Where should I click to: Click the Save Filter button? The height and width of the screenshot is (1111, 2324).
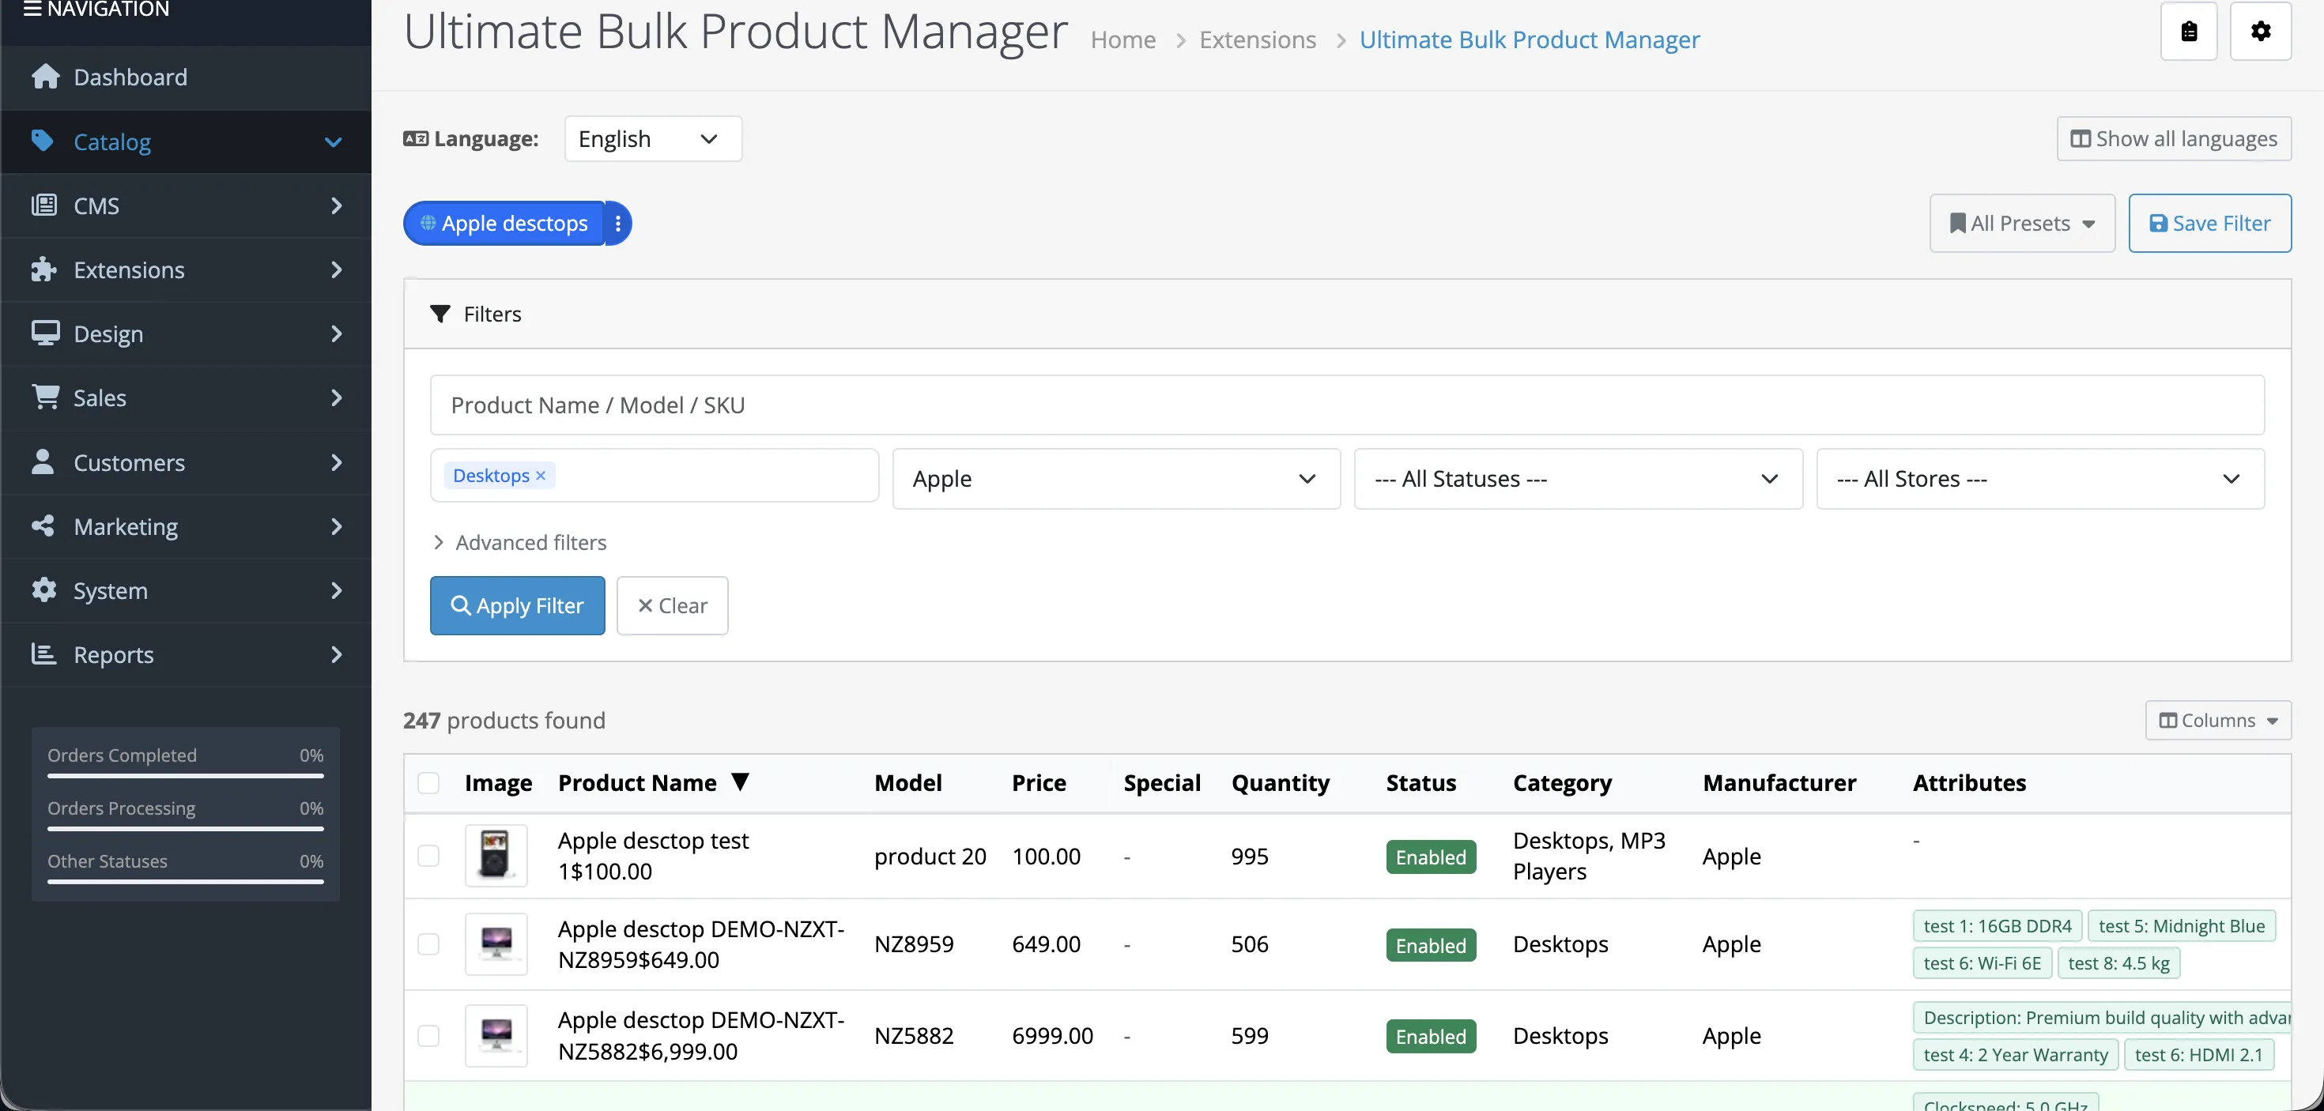(x=2209, y=223)
